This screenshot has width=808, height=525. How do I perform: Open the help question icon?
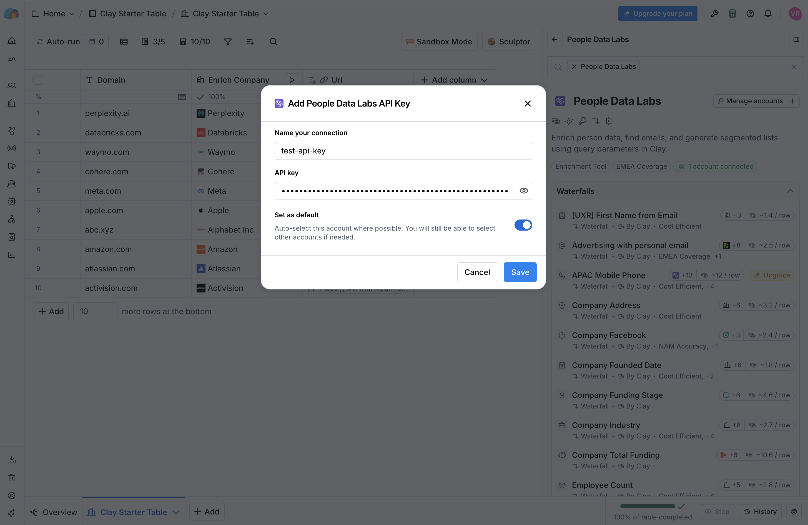click(750, 14)
